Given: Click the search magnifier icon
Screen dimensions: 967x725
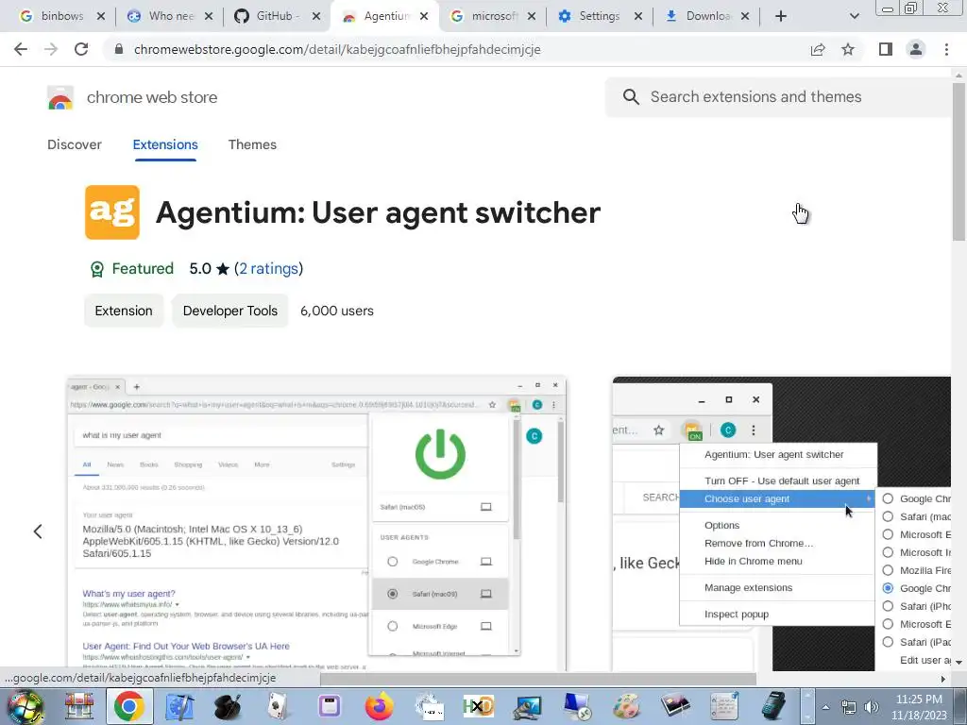Looking at the screenshot, I should click(631, 97).
